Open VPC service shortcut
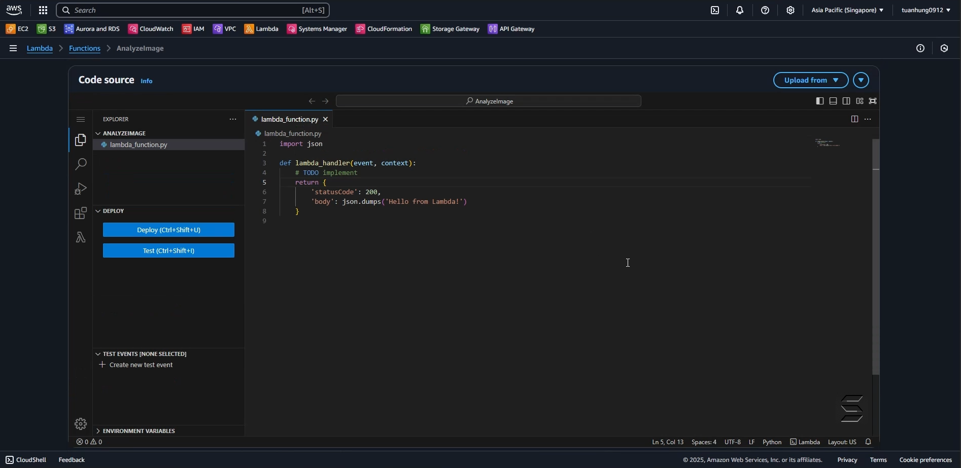This screenshot has height=468, width=961. click(225, 29)
